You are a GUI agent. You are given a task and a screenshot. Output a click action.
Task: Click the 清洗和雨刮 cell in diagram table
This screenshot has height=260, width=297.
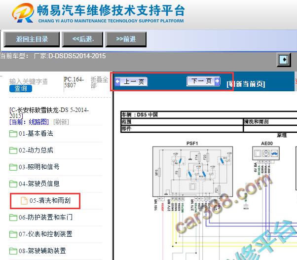(x=256, y=121)
